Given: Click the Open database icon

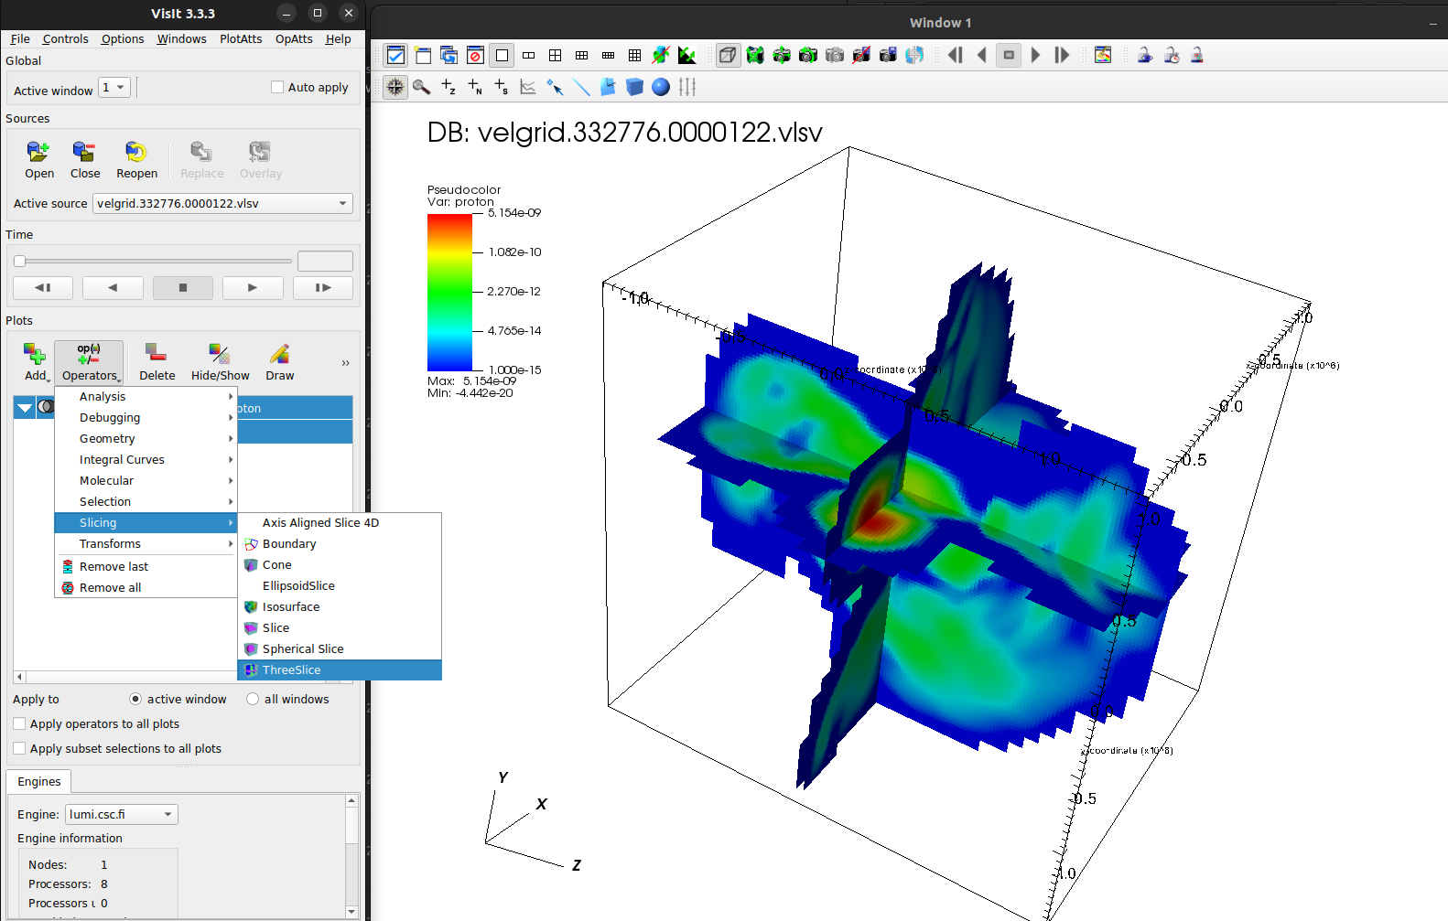Looking at the screenshot, I should [x=38, y=159].
